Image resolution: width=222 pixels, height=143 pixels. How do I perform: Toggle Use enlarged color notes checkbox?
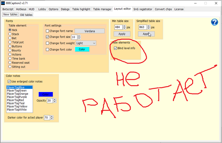tap(9, 81)
